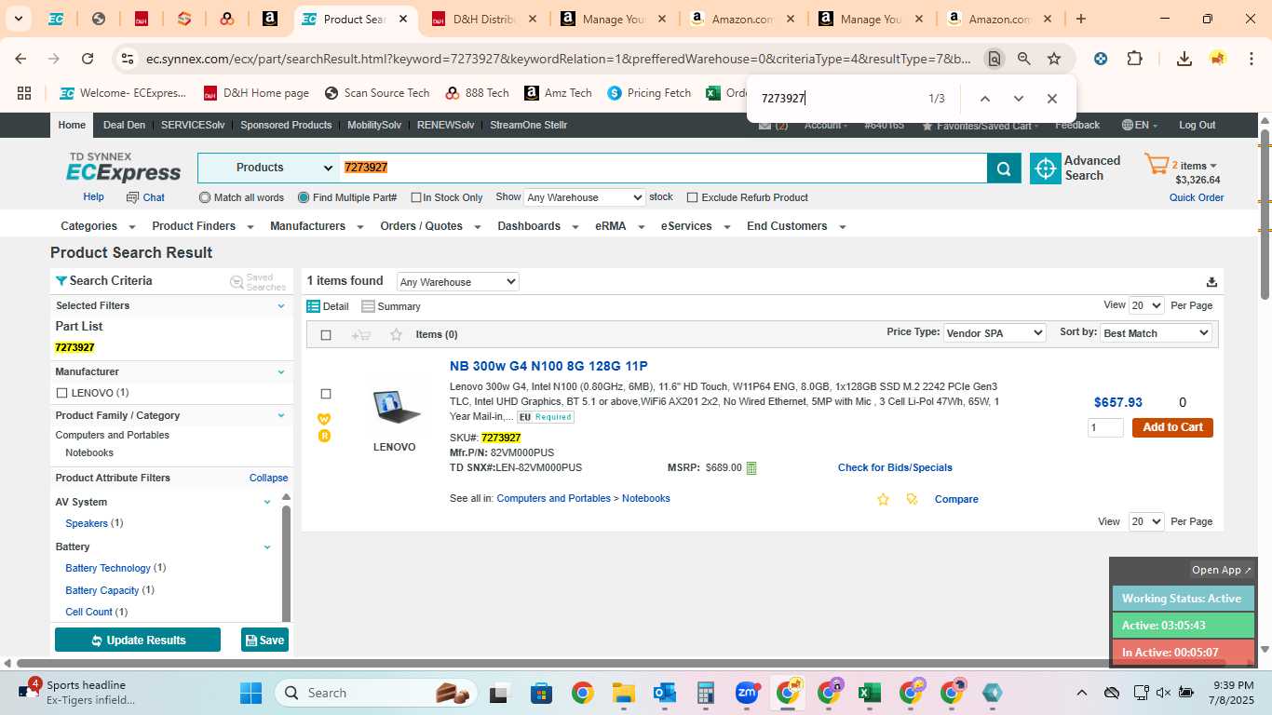Tick the checkbox for Lenovo 300w product

326,394
